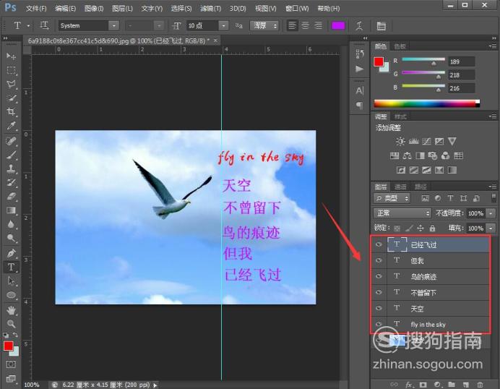Switch to the 通道 tab
500x389 pixels.
point(400,187)
